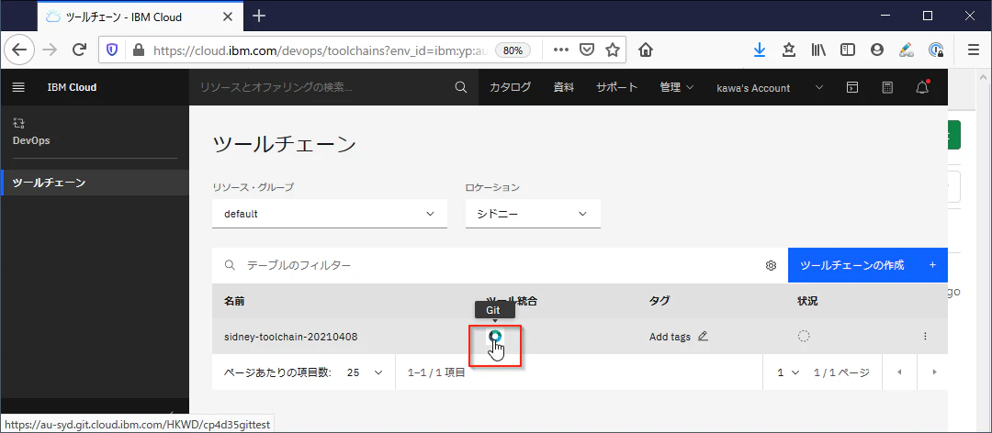This screenshot has width=992, height=433.
Task: Open the Firefox library icon
Action: pos(818,50)
